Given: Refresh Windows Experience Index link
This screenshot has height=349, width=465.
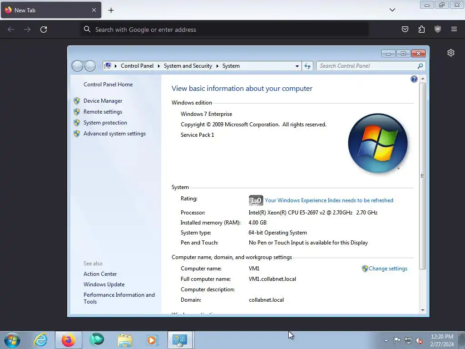Looking at the screenshot, I should [329, 200].
